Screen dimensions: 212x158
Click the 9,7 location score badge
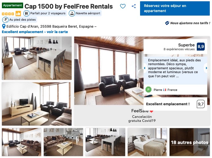pyautogui.click(x=201, y=104)
